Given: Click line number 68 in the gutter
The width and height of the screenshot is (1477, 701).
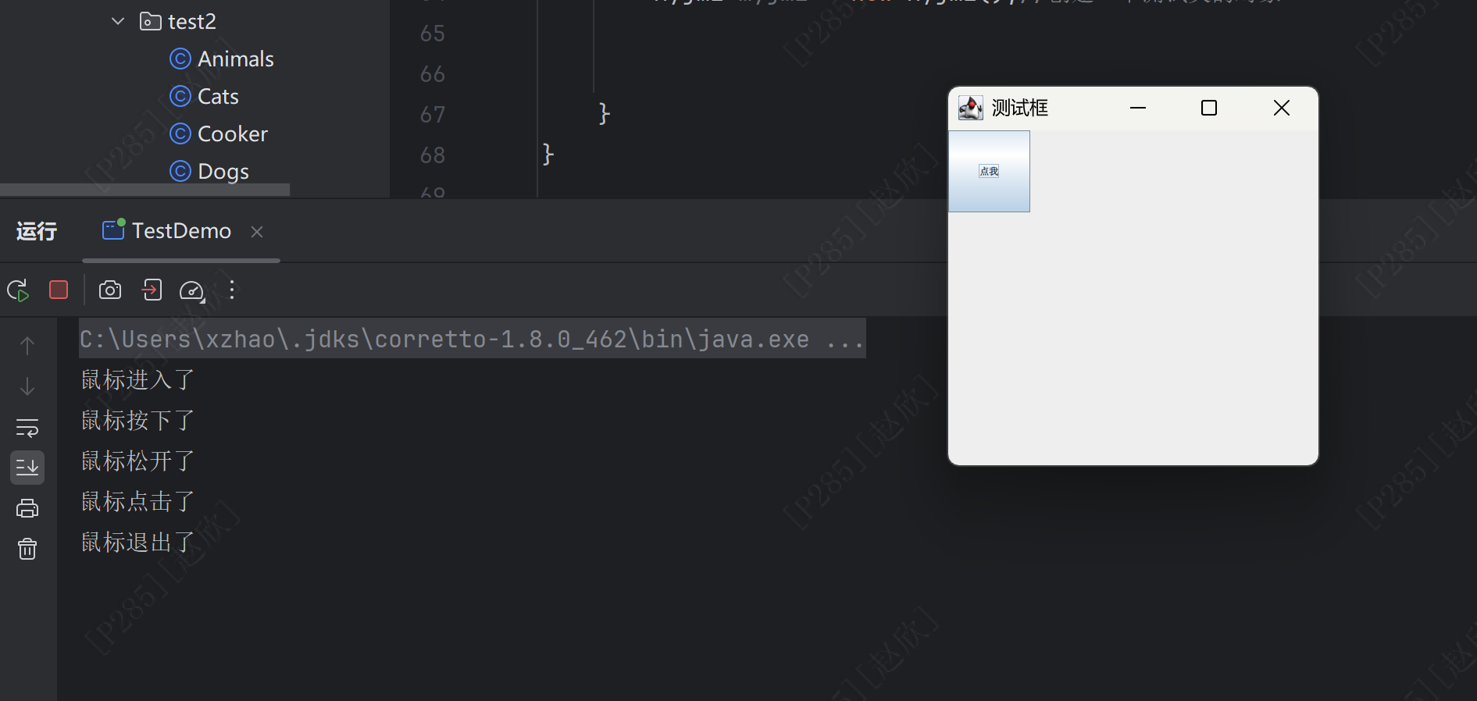Looking at the screenshot, I should coord(432,155).
